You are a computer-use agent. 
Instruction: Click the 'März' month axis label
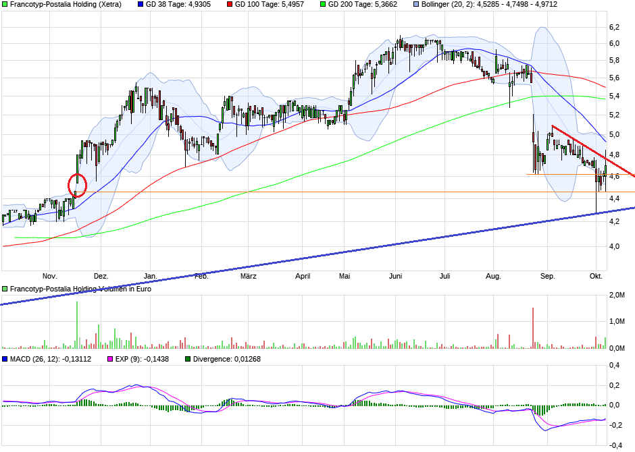[248, 276]
